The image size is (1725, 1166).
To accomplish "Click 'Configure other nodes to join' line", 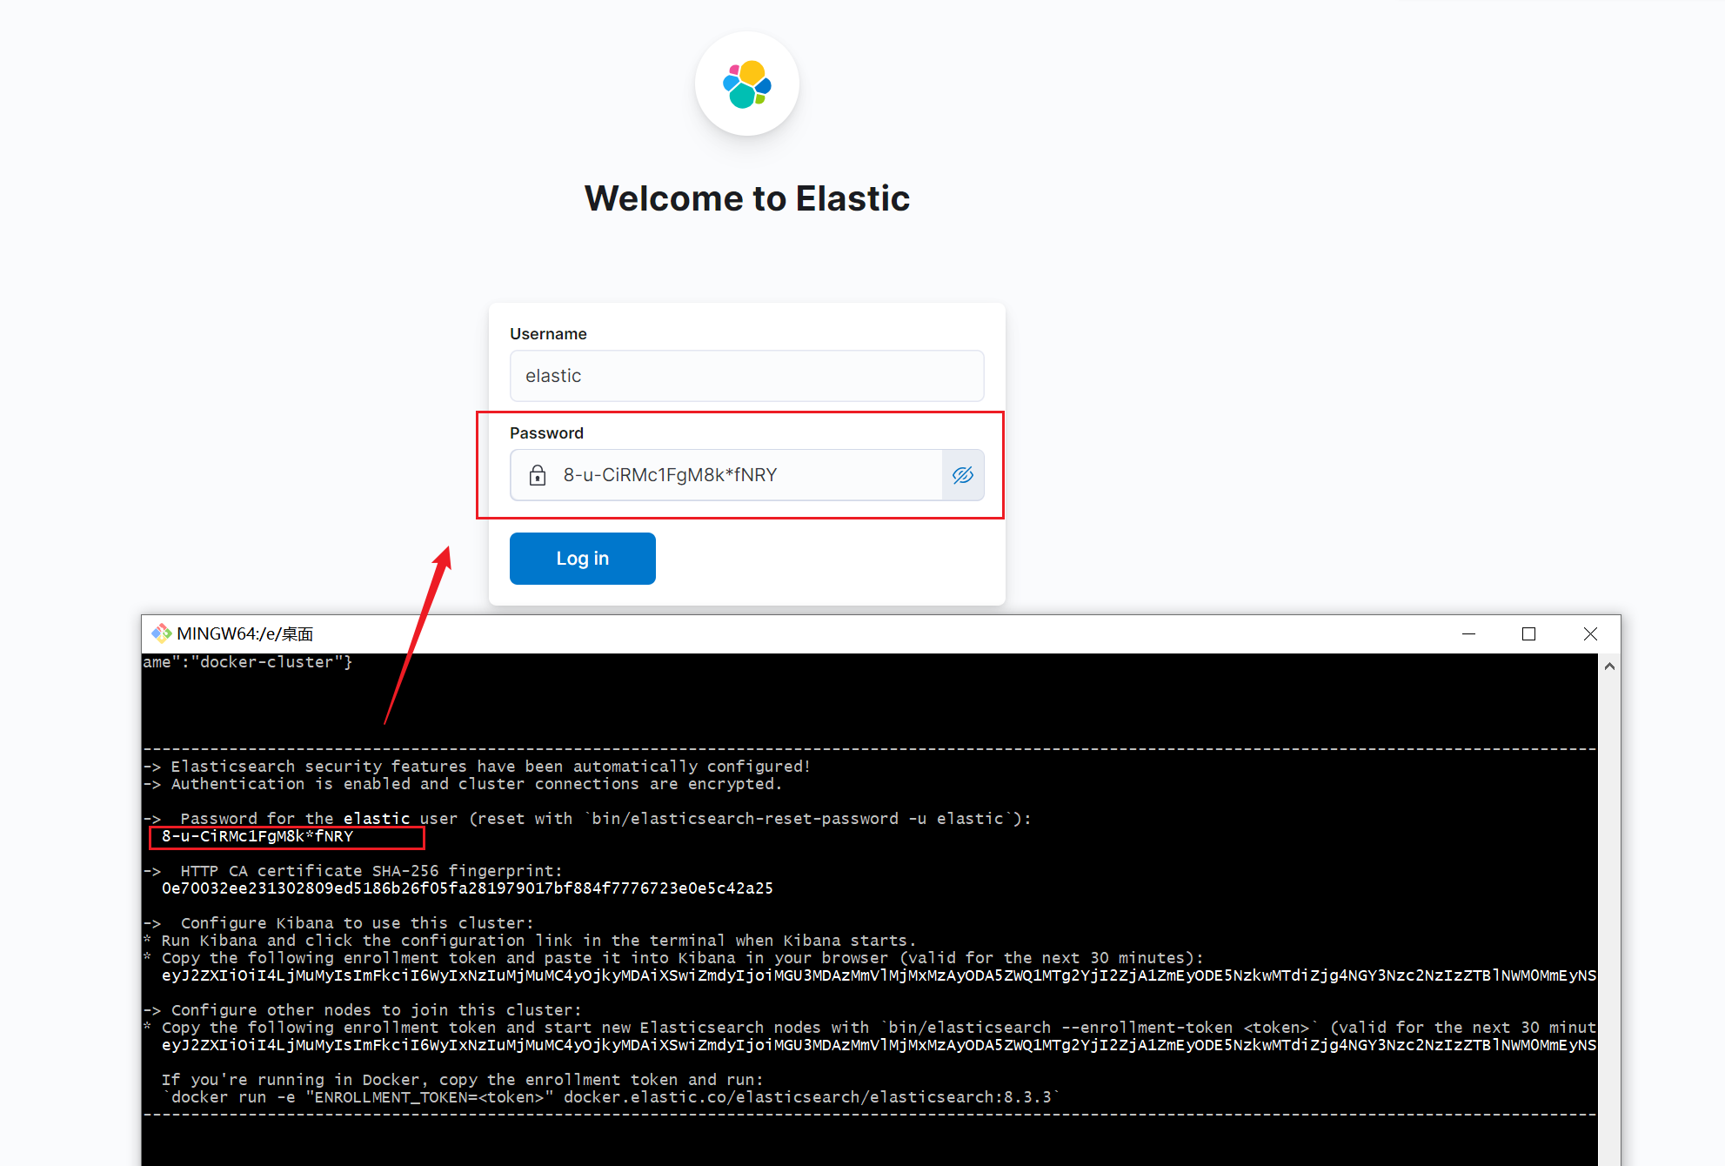I will pyautogui.click(x=363, y=1010).
